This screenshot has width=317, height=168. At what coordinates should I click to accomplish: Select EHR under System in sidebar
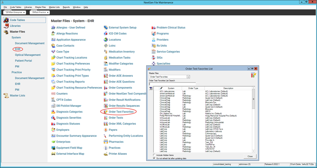[18, 49]
